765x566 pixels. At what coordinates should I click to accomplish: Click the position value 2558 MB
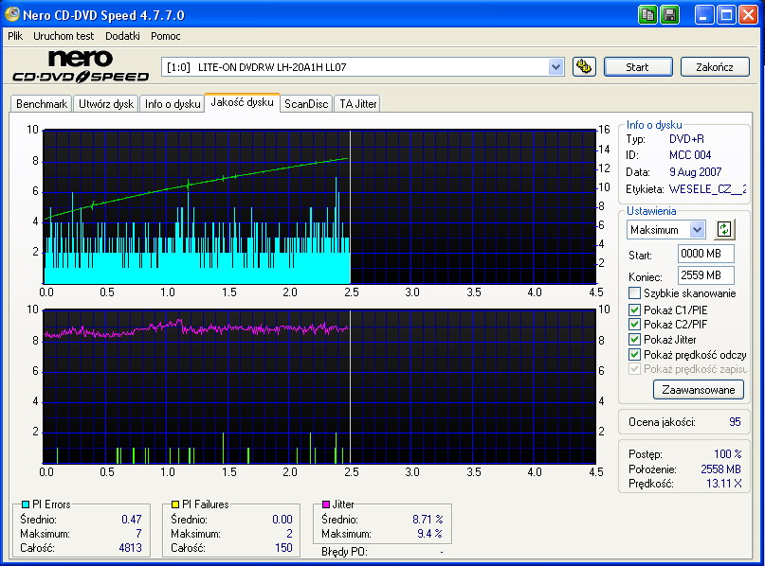(x=720, y=469)
